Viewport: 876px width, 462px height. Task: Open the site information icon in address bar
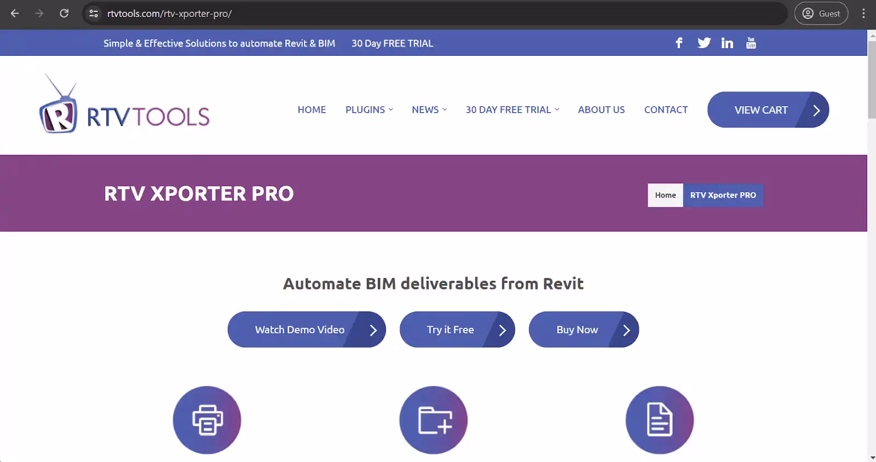pyautogui.click(x=94, y=13)
